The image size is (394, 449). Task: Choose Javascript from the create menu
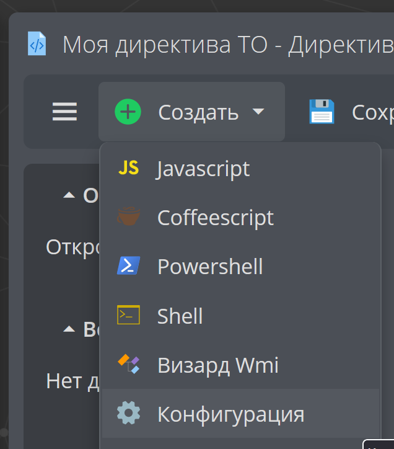tap(240, 169)
